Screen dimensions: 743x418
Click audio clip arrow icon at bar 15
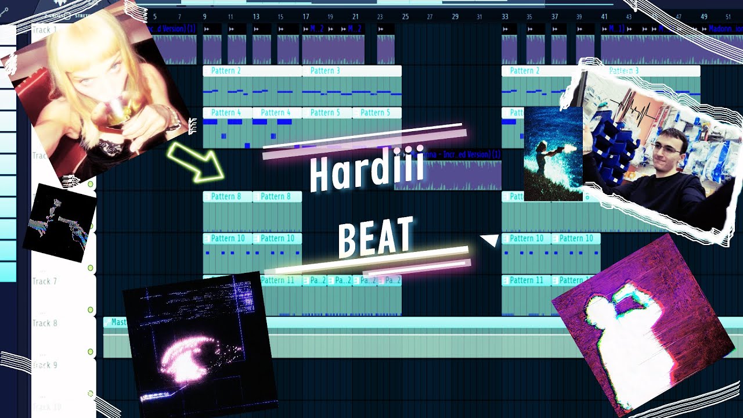coord(282,28)
